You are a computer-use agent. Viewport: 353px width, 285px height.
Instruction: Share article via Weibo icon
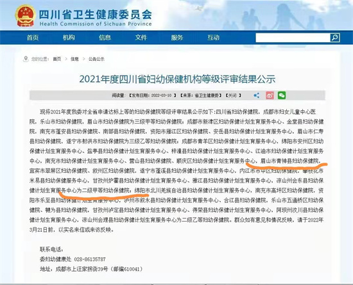coord(270,95)
